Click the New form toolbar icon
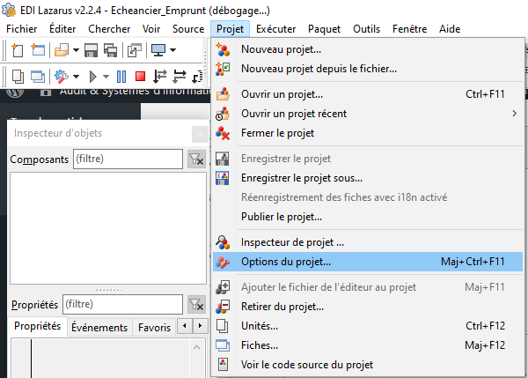The image size is (528, 378). [37, 50]
